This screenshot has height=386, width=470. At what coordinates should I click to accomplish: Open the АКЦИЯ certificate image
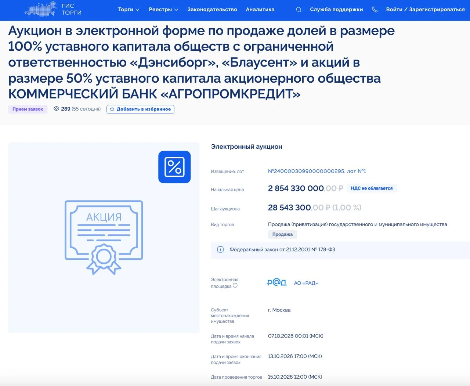(104, 237)
